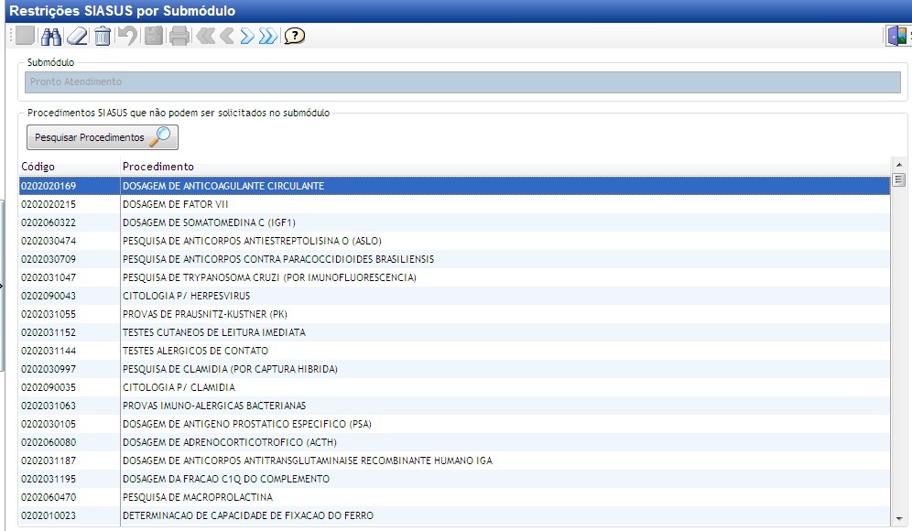Select DOSAGEM DE ADRENOCORTICOTROFICO (ACTH) row
This screenshot has width=912, height=531.
coord(454,442)
